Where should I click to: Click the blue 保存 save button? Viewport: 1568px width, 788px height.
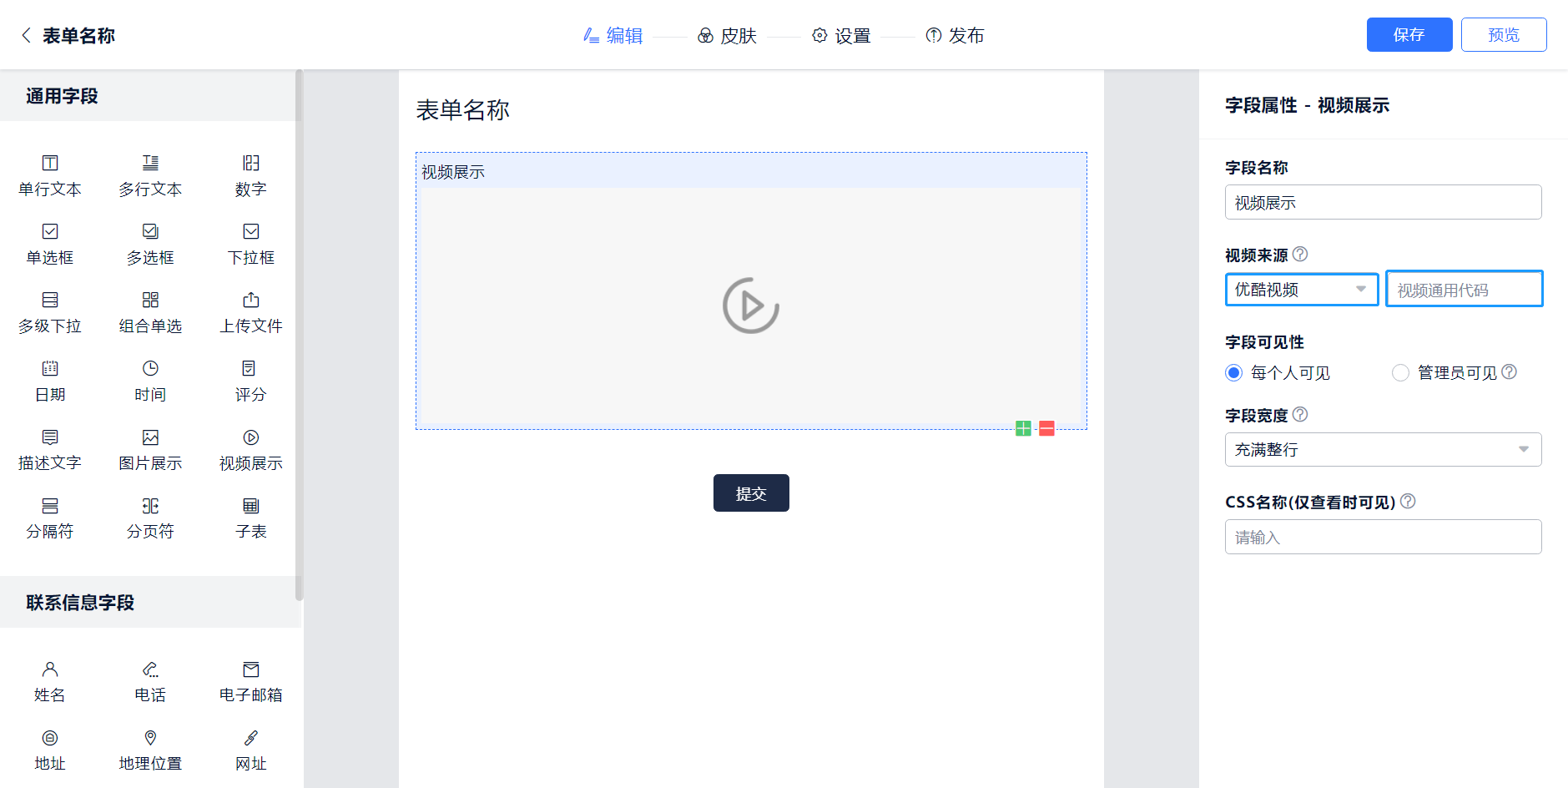tap(1409, 35)
